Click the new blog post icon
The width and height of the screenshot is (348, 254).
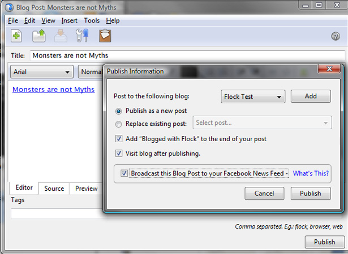[x=16, y=36]
